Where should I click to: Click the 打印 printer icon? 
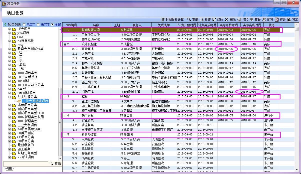239,20
